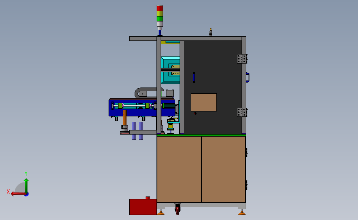Select lower side hinge of lower cabinet
The width and height of the screenshot is (358, 220).
247,185
